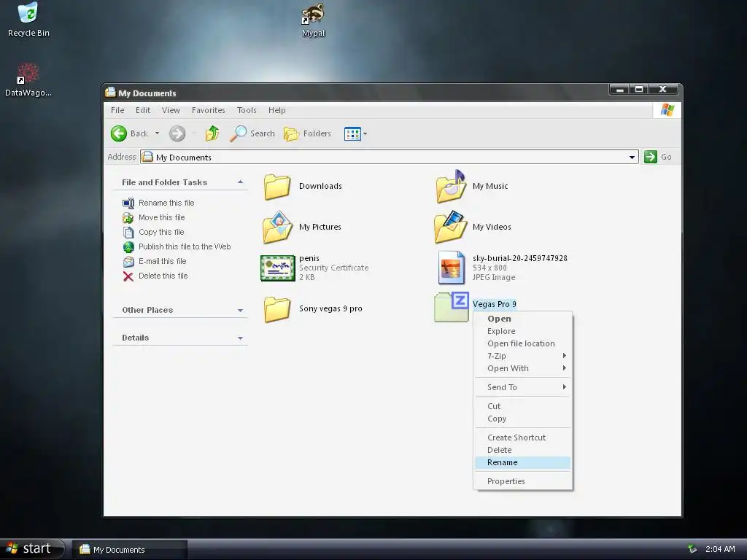
Task: Click the Views icon in toolbar
Action: point(352,134)
